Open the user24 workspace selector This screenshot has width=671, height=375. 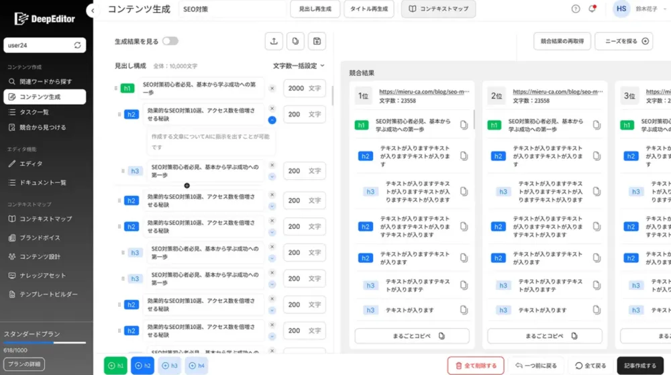[44, 46]
